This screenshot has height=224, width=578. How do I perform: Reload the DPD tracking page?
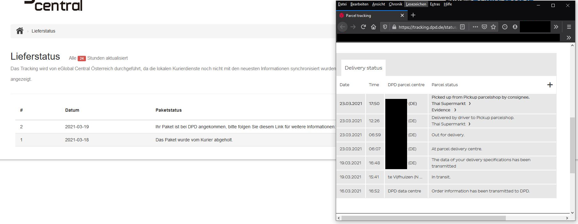click(x=363, y=27)
